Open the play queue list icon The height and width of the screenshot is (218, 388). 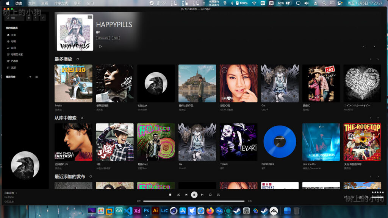click(218, 195)
